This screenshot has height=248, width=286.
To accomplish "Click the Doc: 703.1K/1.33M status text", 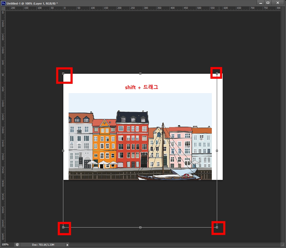I will [x=43, y=245].
